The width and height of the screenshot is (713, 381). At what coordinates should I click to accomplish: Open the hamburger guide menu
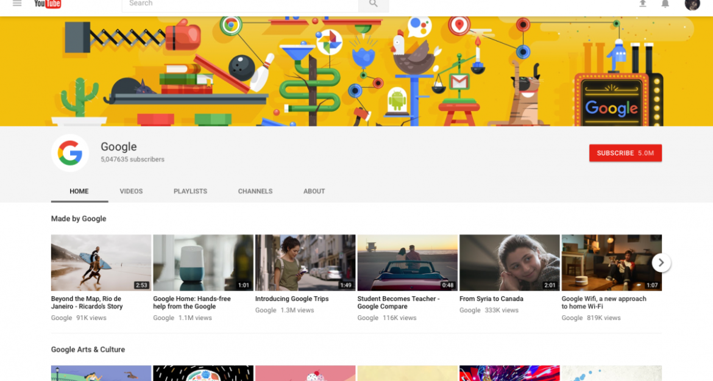coord(17,3)
